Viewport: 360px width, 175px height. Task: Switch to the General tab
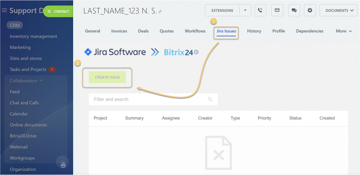click(x=93, y=31)
